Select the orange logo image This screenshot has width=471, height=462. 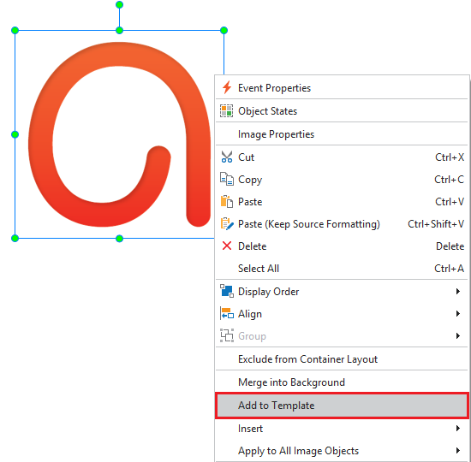(119, 134)
